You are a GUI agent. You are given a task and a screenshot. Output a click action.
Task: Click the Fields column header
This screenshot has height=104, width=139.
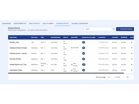(x=42, y=37)
